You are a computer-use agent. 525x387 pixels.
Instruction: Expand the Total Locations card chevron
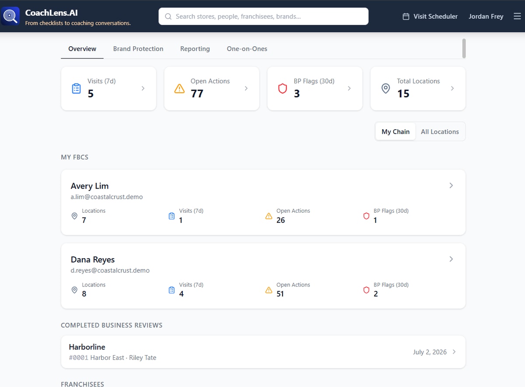(452, 88)
